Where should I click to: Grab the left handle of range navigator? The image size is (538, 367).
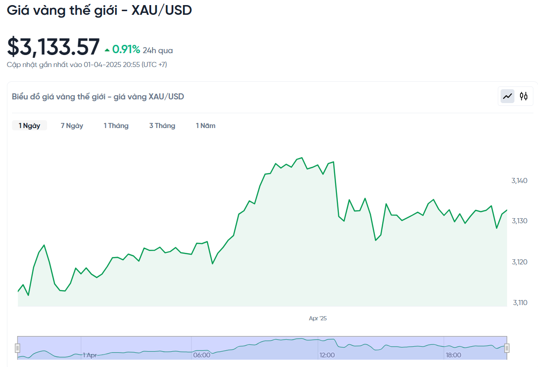(x=18, y=348)
